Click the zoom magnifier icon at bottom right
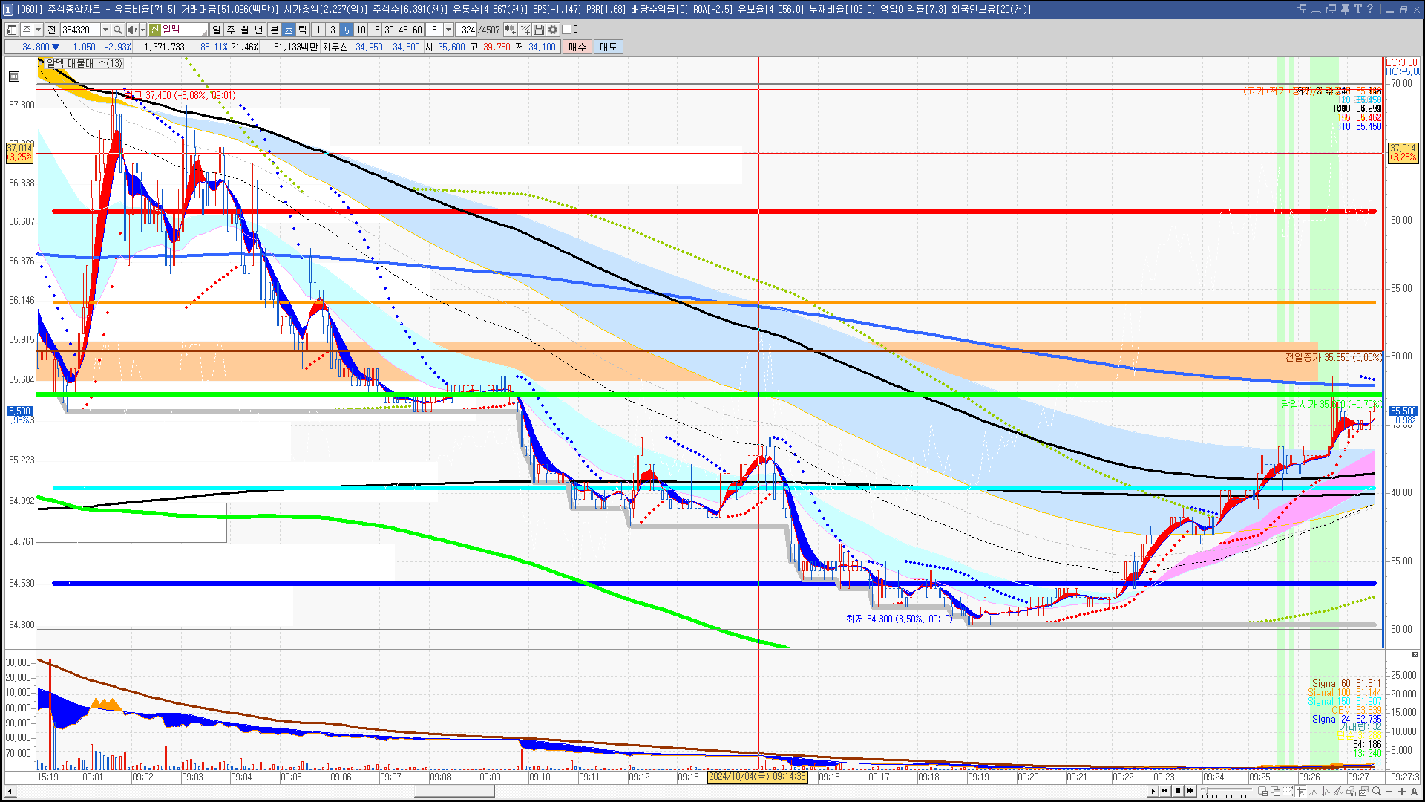 [x=1377, y=792]
